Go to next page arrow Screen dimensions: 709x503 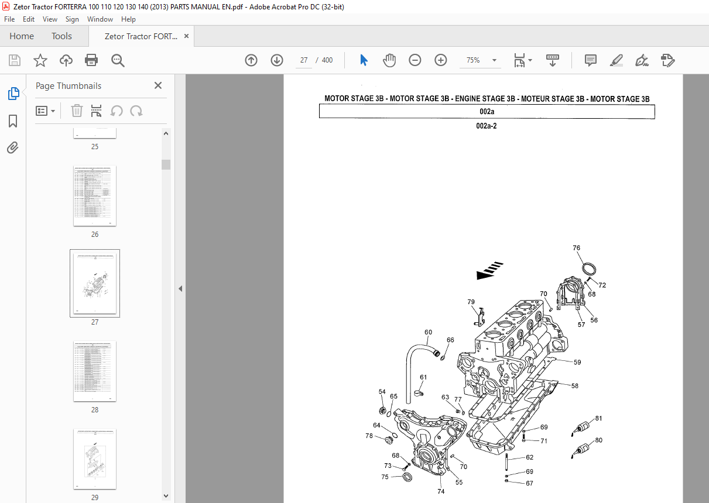[277, 60]
